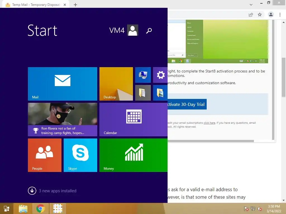
Task: Click the Action Center flag tray icon
Action: click(246, 209)
